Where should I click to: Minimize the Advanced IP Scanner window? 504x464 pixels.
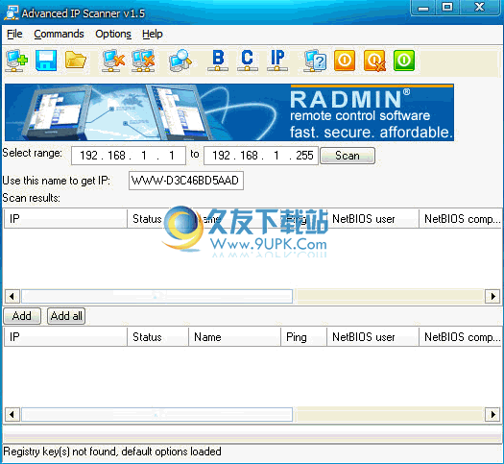pos(423,8)
